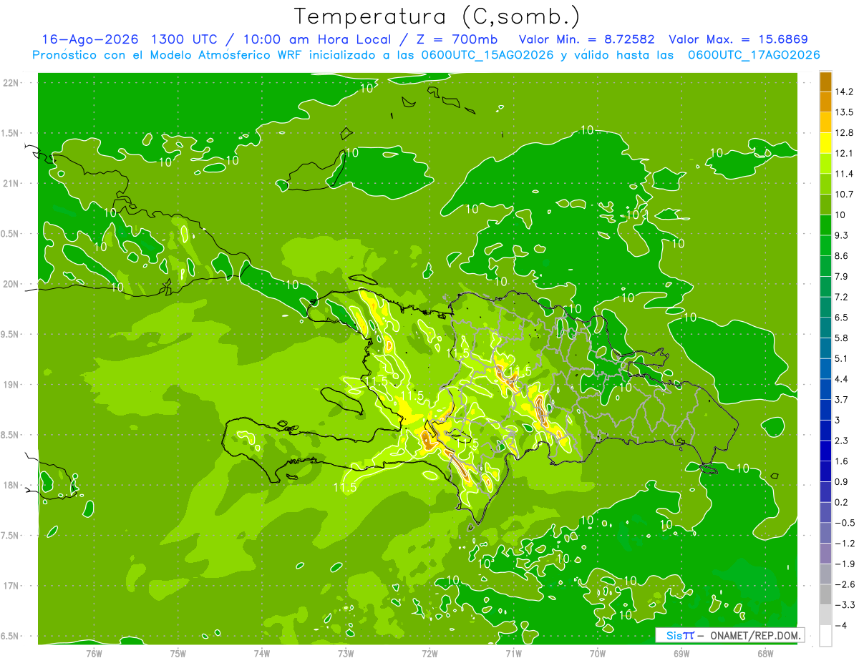Click legend value '7.9'
The height and width of the screenshot is (663, 859).
pyautogui.click(x=842, y=276)
